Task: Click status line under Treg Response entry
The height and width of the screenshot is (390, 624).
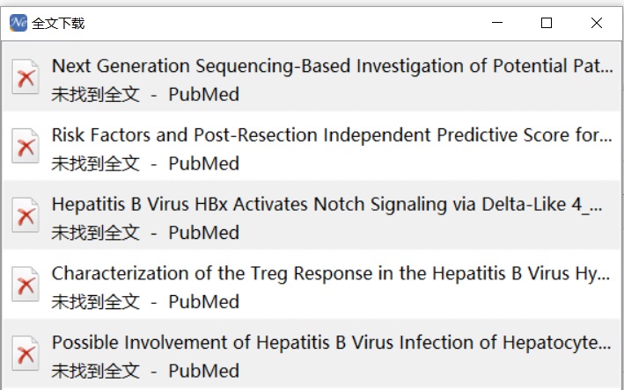Action: coord(145,301)
